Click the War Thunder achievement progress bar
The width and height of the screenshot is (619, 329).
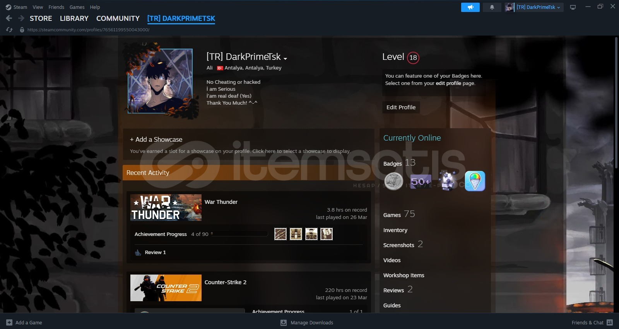239,234
